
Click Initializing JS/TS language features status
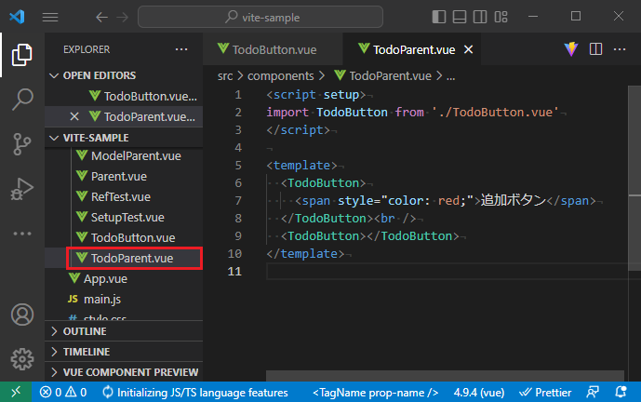point(194,393)
